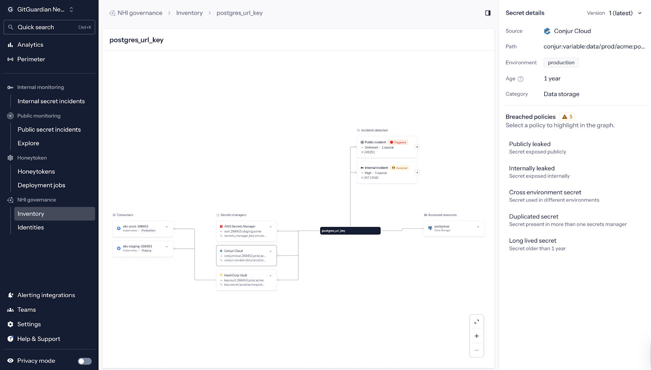Click the breached policies warning icon
This screenshot has width=651, height=370.
pos(564,117)
